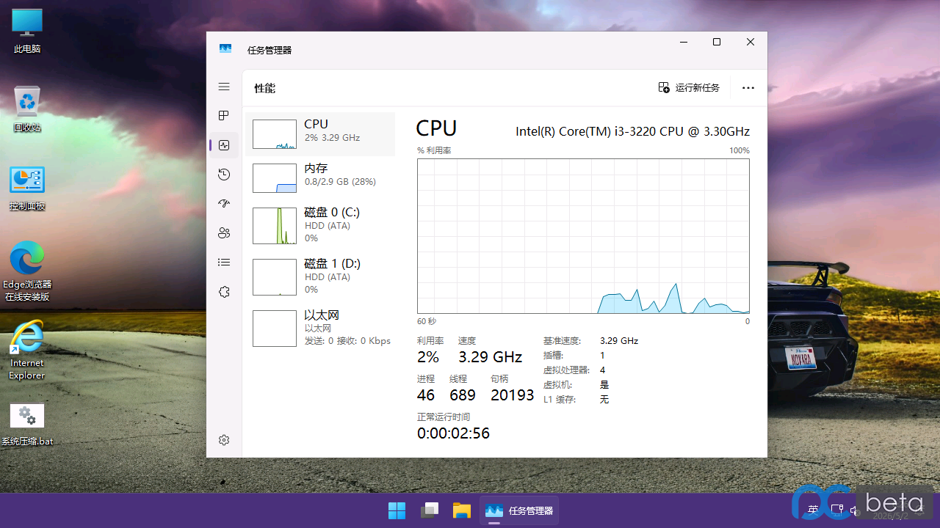Click the Intel Core i3-3220 CPU name
The height and width of the screenshot is (528, 940).
click(x=632, y=131)
